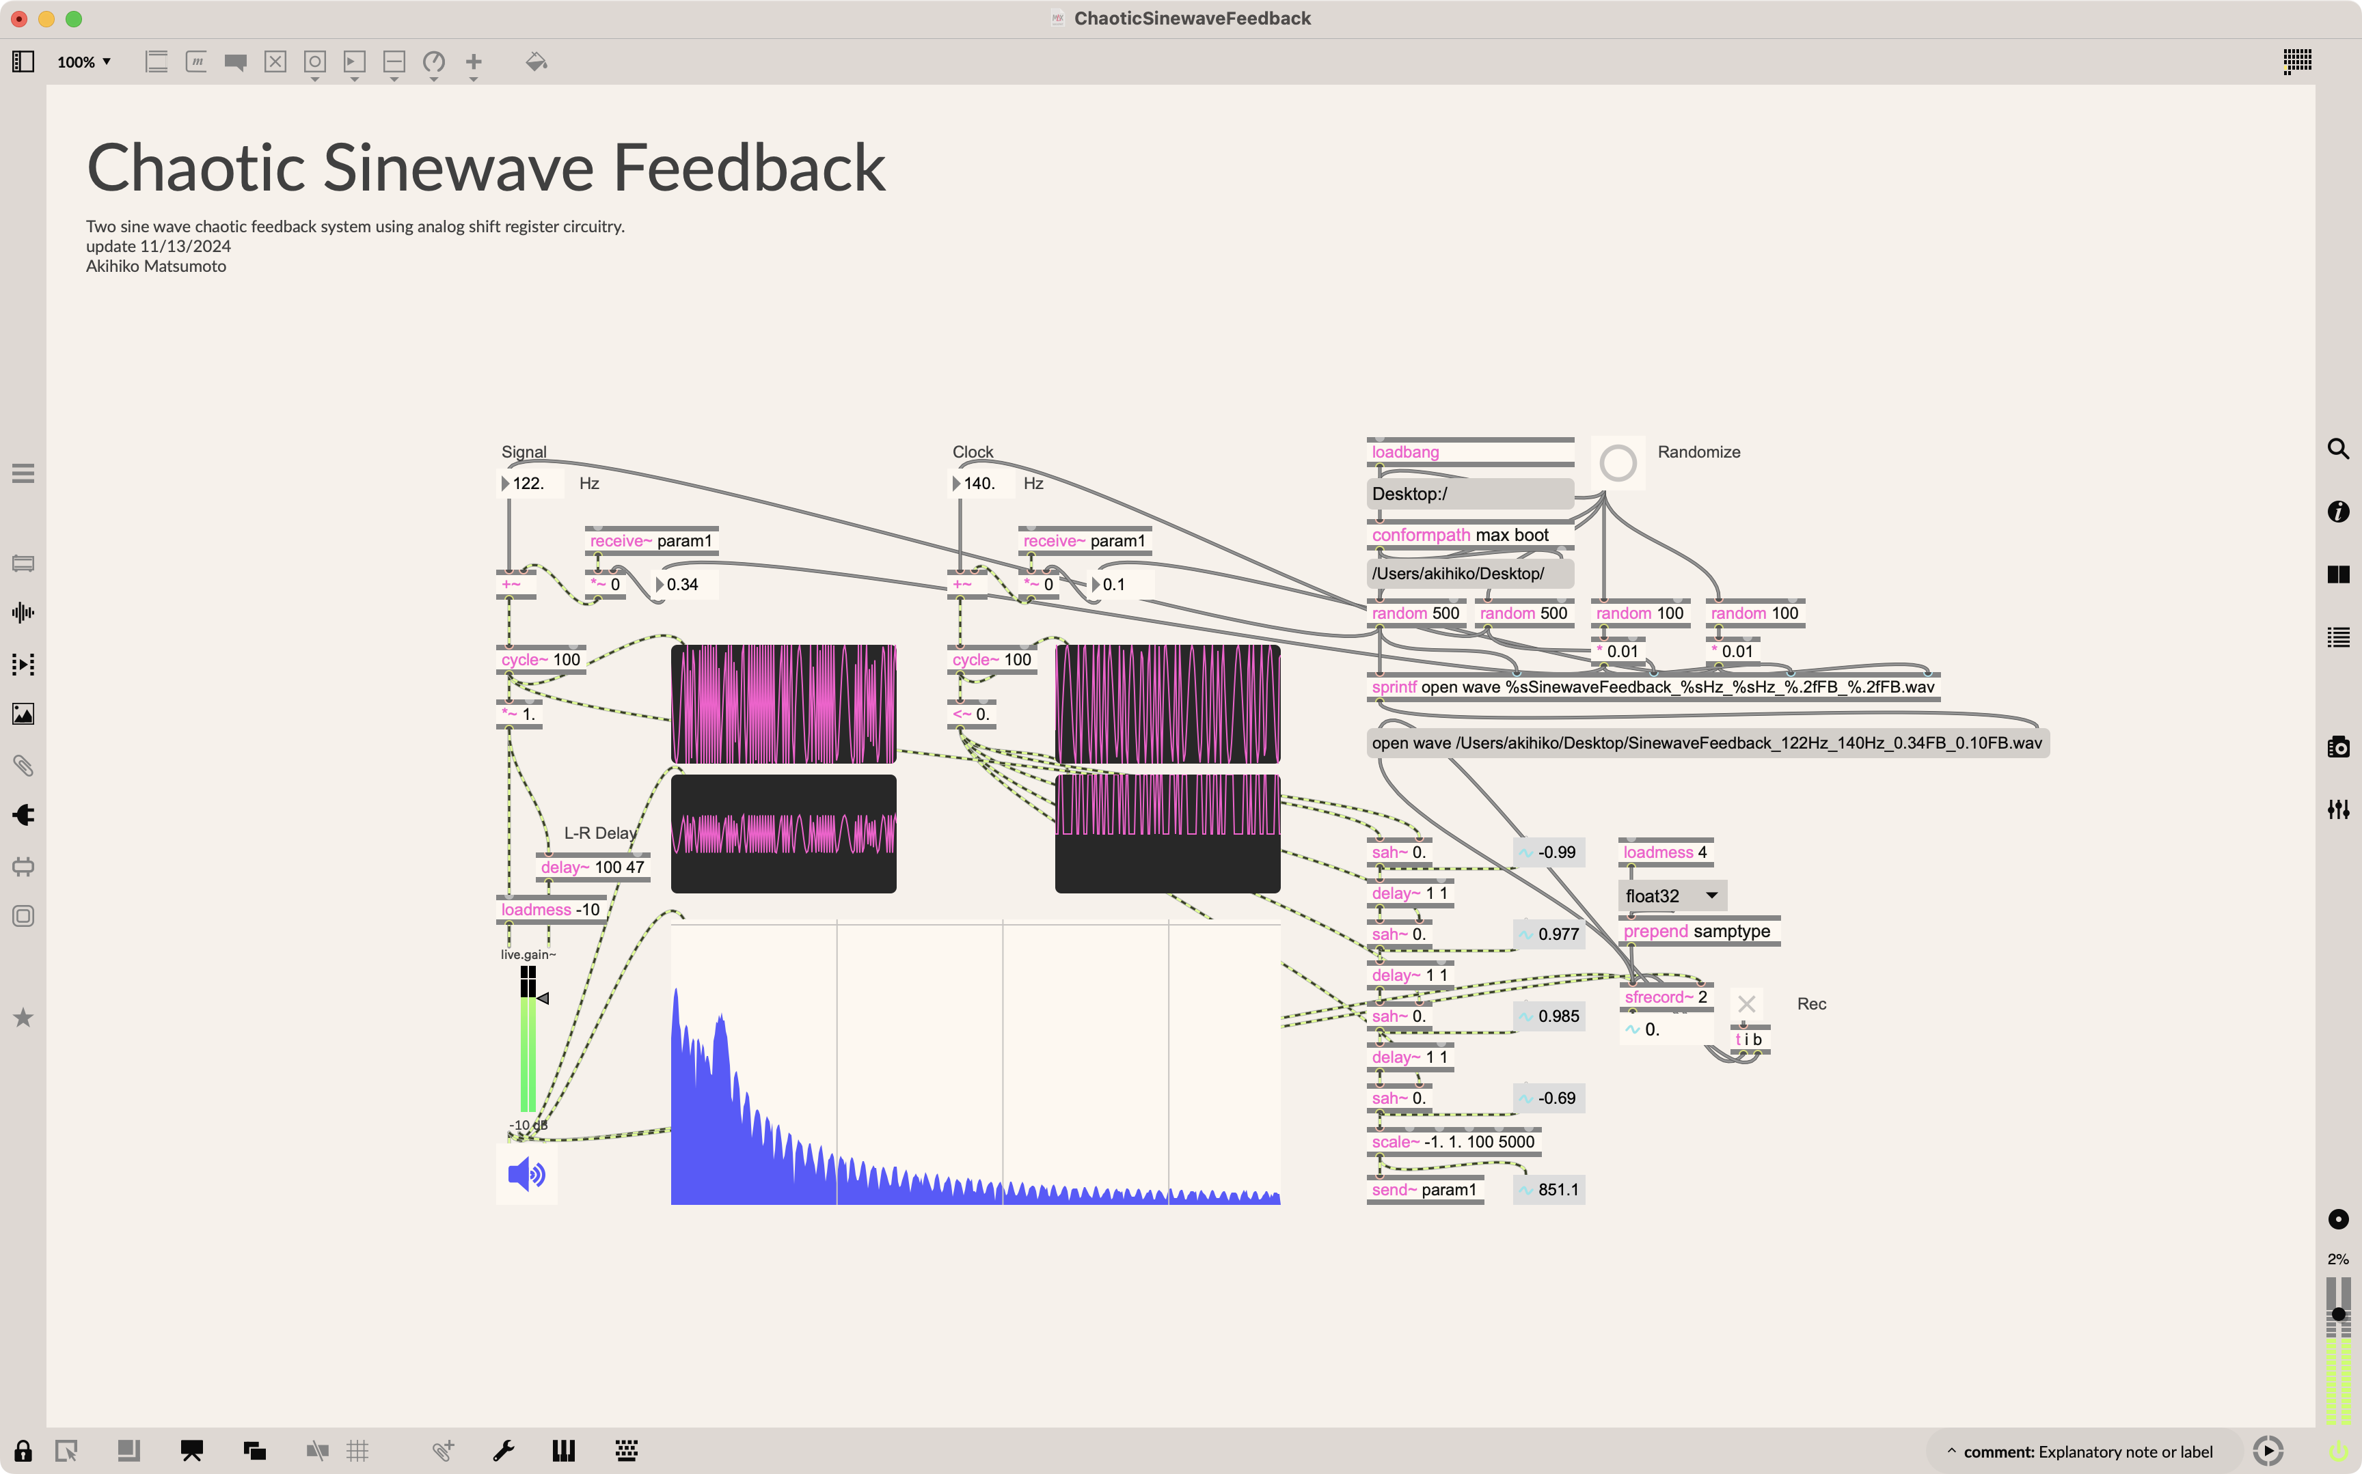Open the reference columns tab in right sidebar
The image size is (2362, 1474).
2337,574
